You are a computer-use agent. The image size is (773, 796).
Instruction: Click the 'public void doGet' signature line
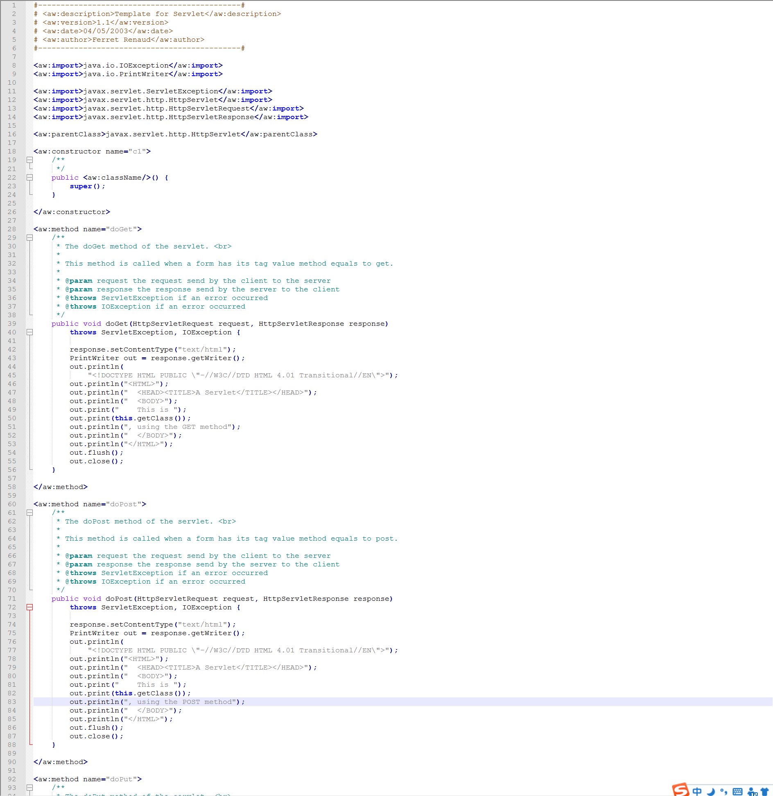pyautogui.click(x=220, y=324)
